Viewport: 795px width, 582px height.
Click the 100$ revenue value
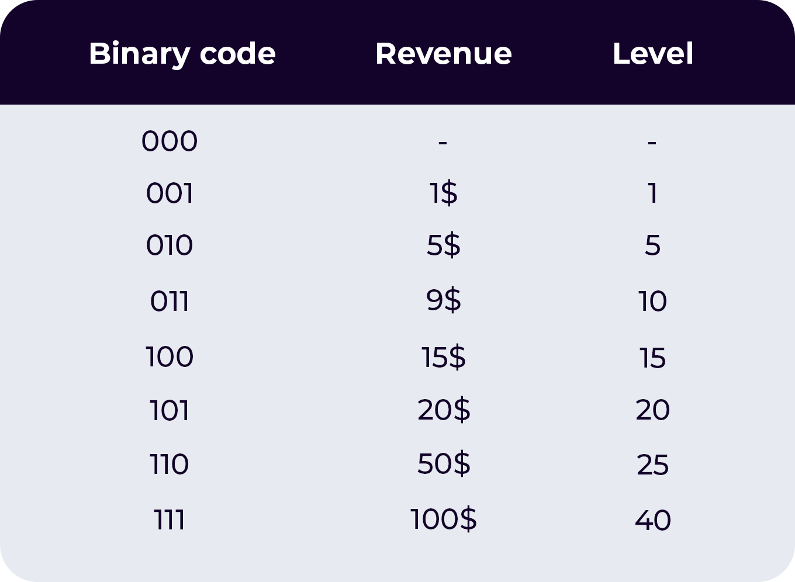444,519
